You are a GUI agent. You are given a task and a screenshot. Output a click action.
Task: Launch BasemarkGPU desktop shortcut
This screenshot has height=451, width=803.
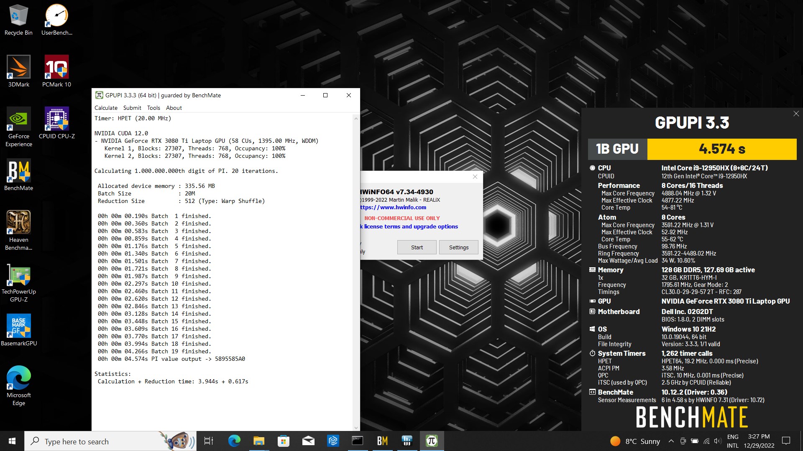pos(18,330)
